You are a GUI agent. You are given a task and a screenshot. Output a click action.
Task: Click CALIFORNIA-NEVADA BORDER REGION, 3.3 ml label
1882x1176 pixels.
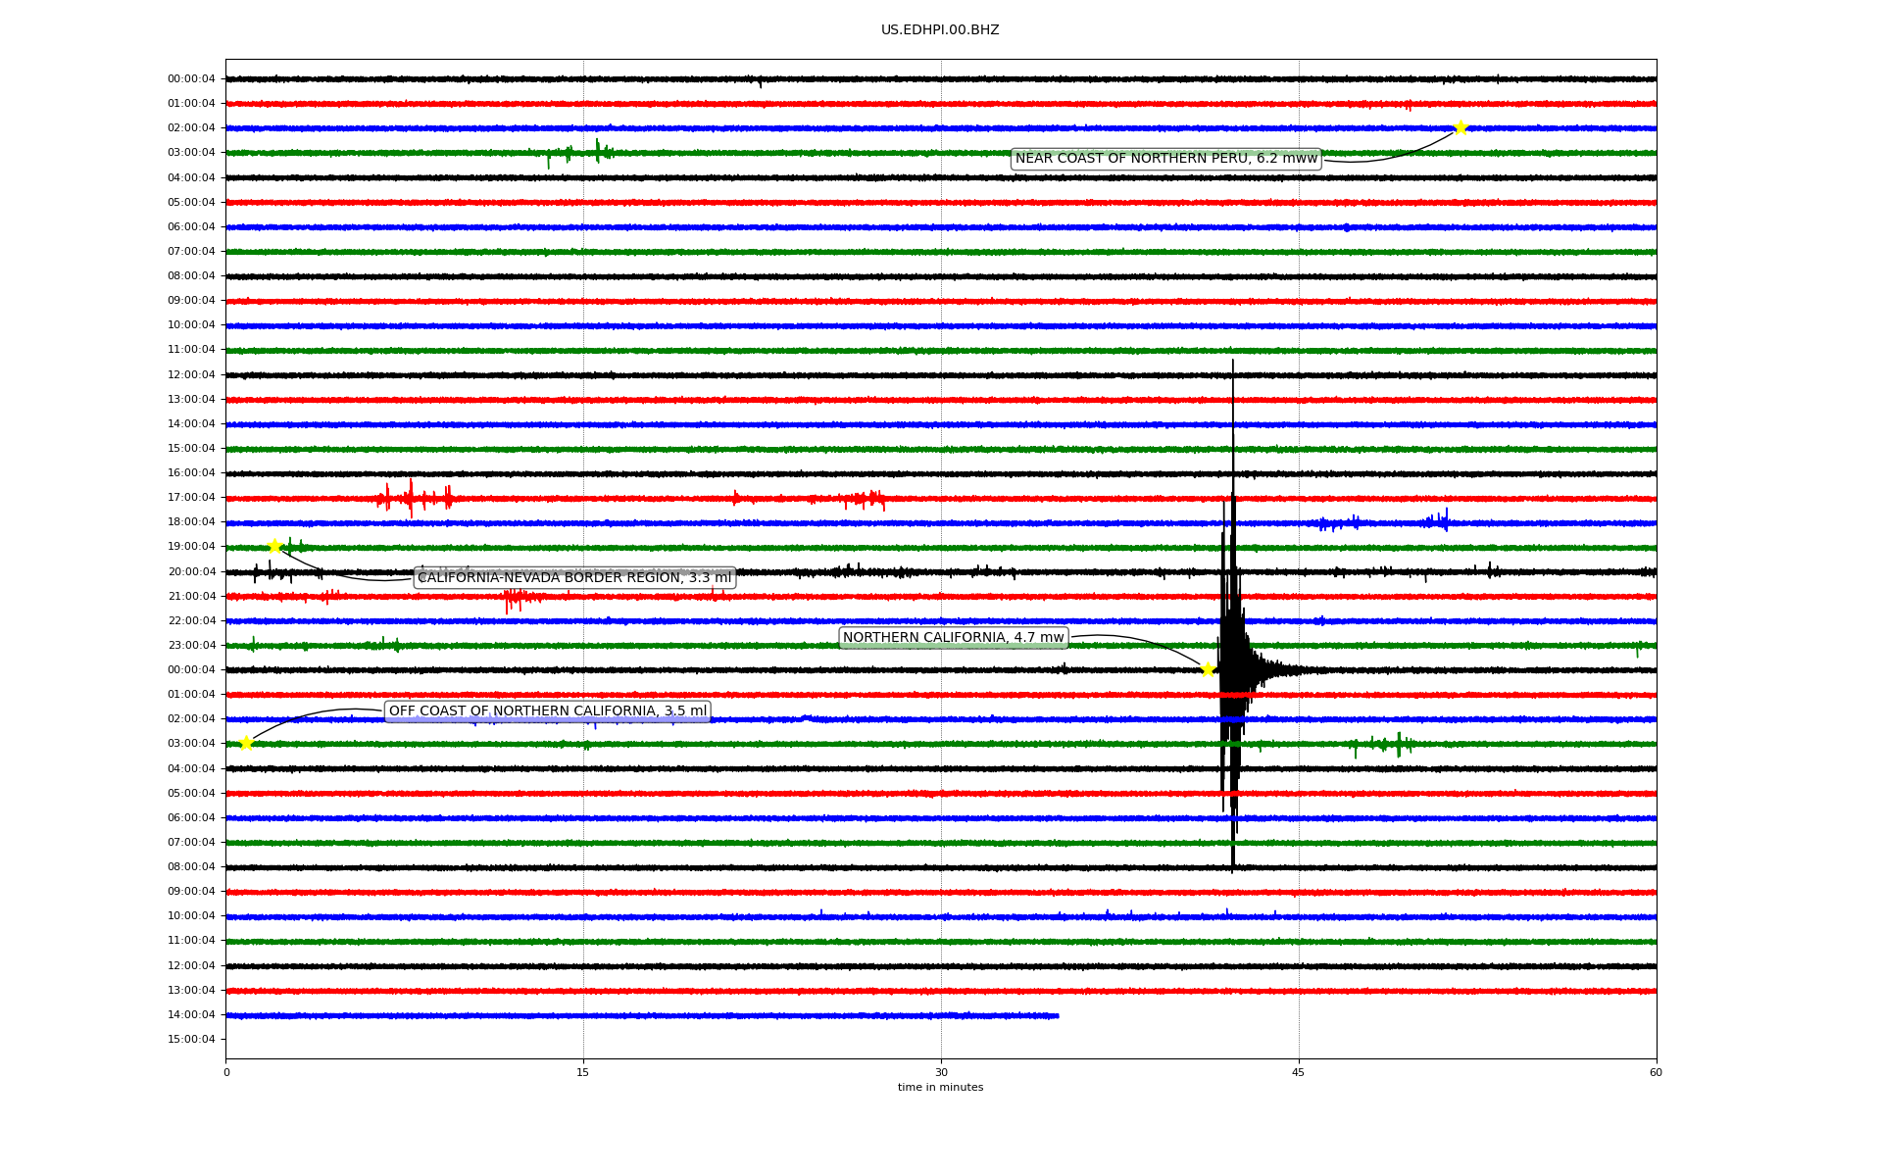(574, 577)
